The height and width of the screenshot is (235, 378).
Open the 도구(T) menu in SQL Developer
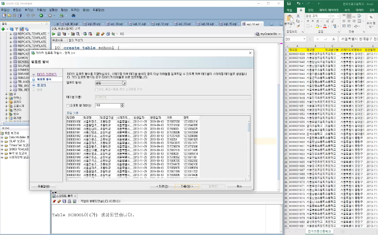[75, 10]
